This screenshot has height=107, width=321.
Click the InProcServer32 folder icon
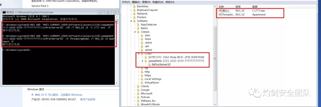(150, 64)
